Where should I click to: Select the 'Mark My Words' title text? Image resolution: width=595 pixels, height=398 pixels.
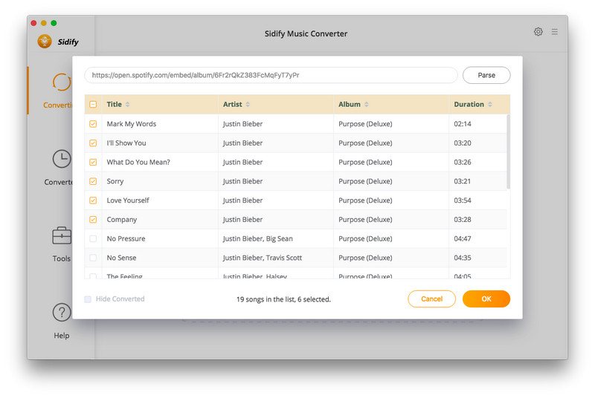[x=132, y=124]
